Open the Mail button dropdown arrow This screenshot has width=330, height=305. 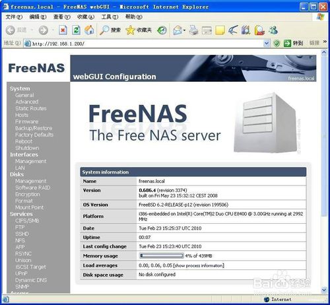coord(184,30)
